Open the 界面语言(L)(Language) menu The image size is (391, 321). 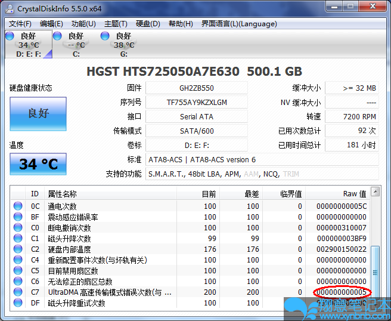pos(239,24)
